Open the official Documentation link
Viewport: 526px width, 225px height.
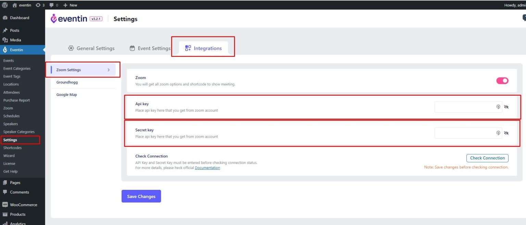coord(207,168)
